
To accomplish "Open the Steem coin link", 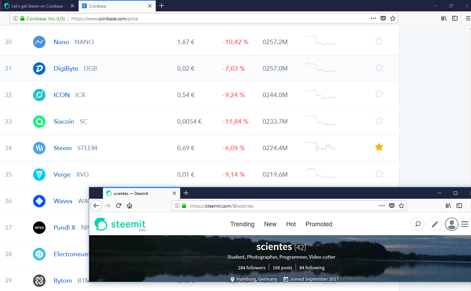I will tap(63, 148).
